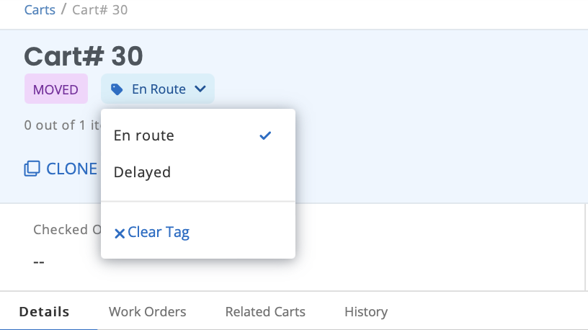
Task: Select the En route tag option
Action: [x=198, y=135]
